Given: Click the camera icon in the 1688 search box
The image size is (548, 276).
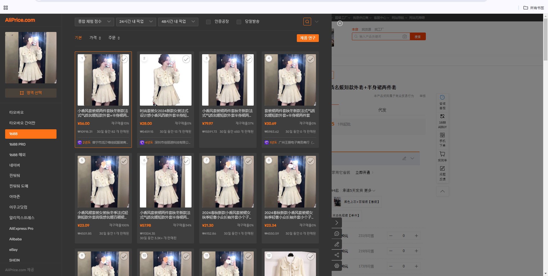Looking at the screenshot, I should point(405,37).
